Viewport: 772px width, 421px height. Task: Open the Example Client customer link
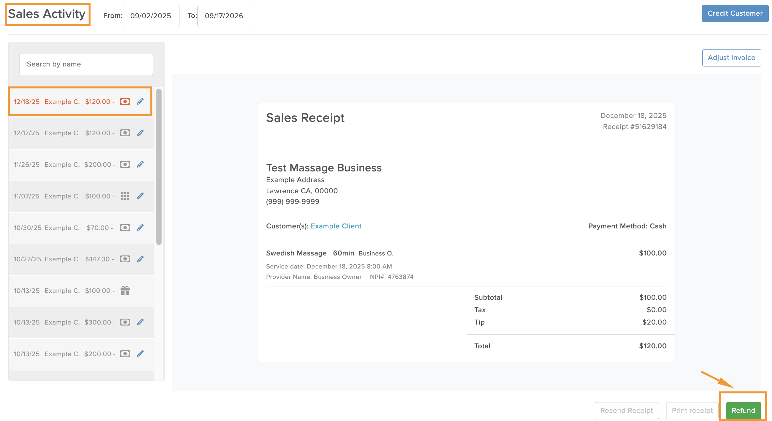coord(336,226)
